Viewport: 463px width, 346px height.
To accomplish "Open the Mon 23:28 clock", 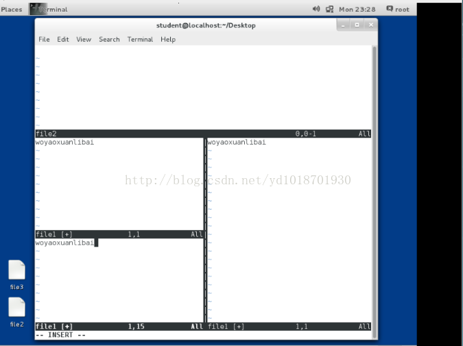I will click(357, 10).
